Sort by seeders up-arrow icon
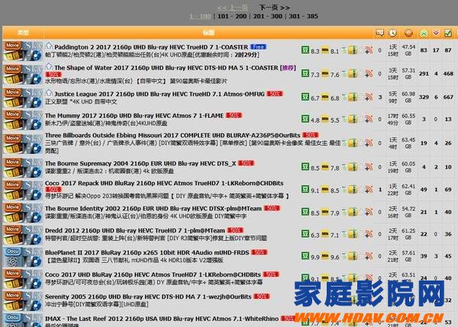The width and height of the screenshot is (458, 327). point(424,34)
